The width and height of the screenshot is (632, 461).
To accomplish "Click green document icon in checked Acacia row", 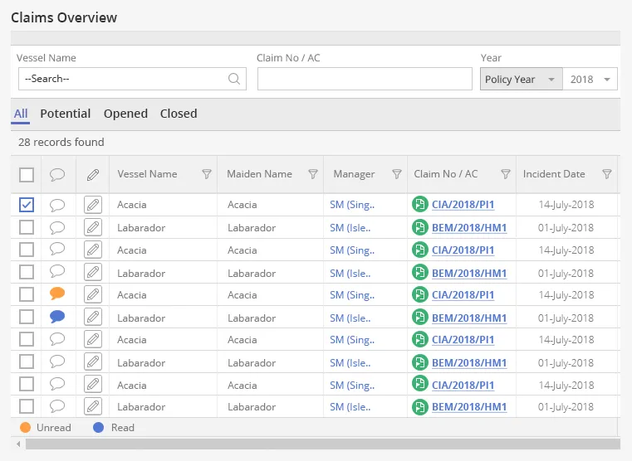I will (420, 204).
